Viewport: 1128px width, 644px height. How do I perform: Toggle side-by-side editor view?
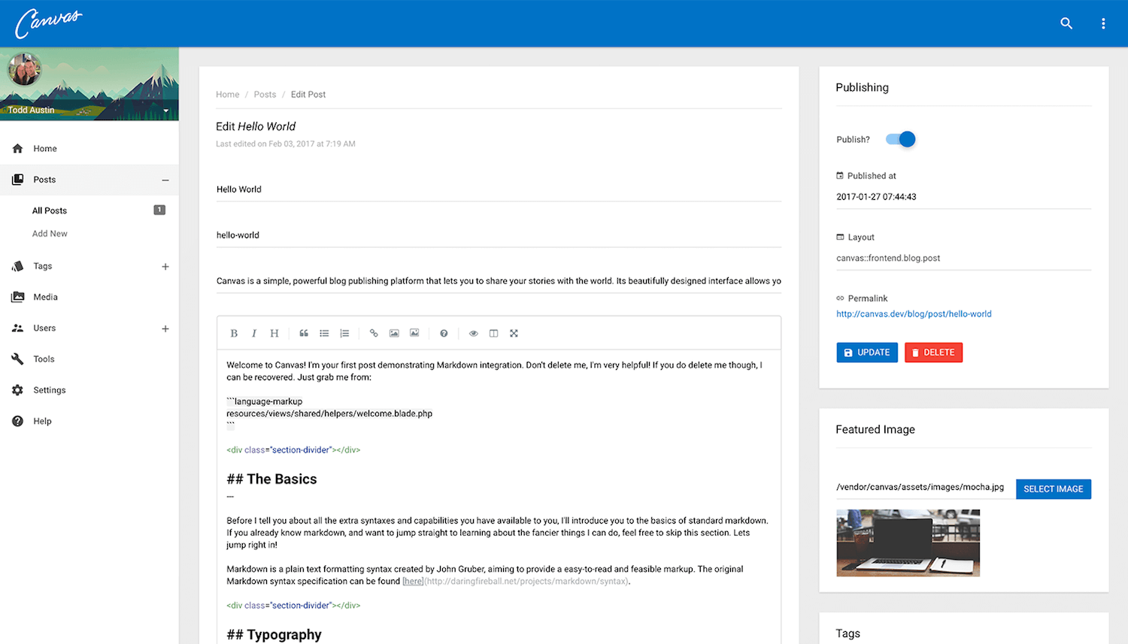(x=493, y=333)
